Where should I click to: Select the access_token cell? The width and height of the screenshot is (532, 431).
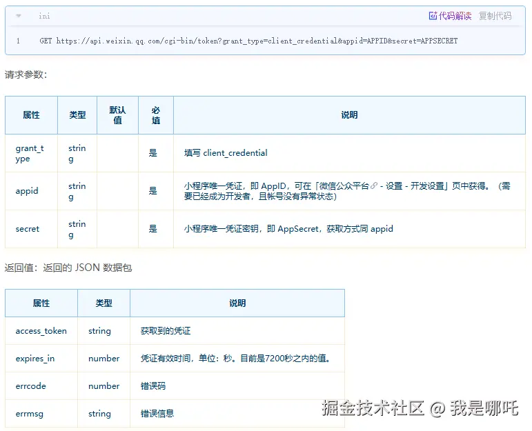point(41,331)
